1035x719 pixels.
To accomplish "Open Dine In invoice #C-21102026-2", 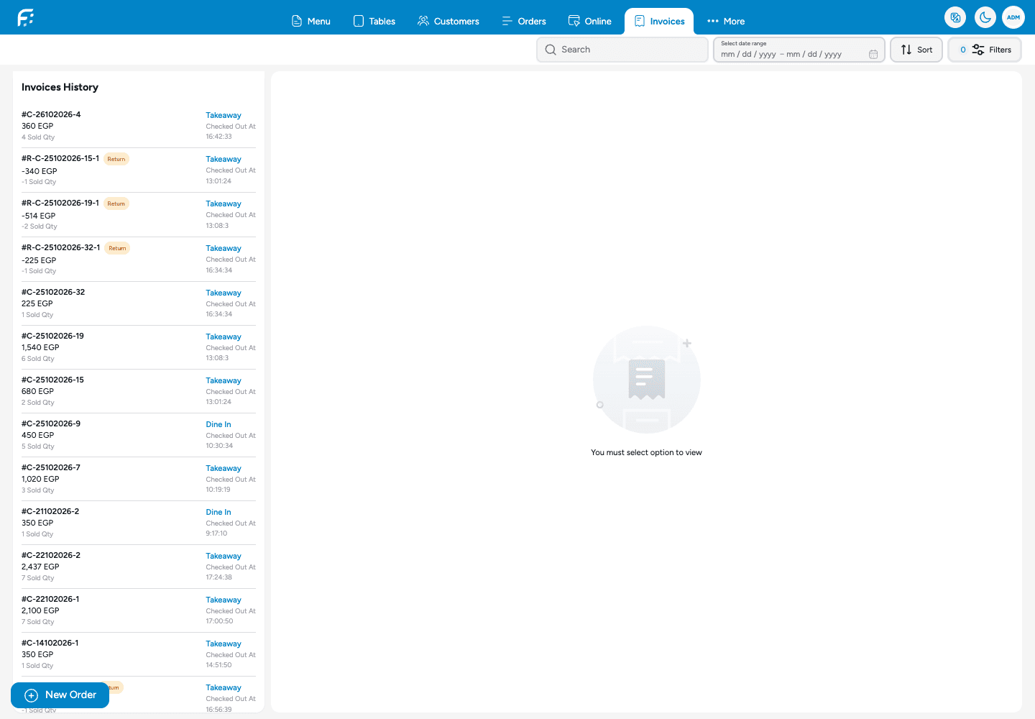I will 139,523.
